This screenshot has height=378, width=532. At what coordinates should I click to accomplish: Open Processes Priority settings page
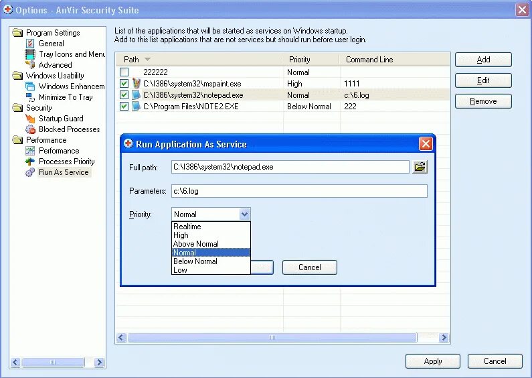(67, 162)
